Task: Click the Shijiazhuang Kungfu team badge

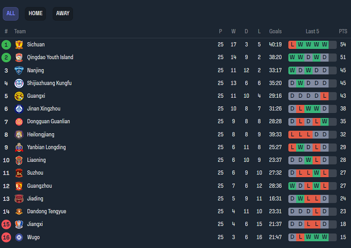Action: pyautogui.click(x=18, y=83)
